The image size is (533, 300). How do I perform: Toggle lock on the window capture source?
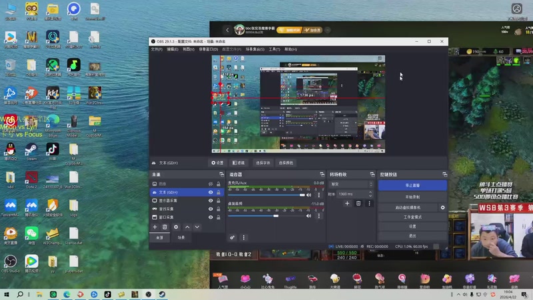pos(219,217)
